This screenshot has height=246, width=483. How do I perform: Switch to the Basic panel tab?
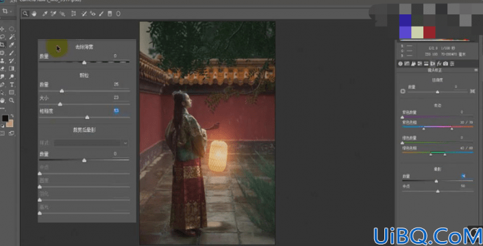point(400,64)
